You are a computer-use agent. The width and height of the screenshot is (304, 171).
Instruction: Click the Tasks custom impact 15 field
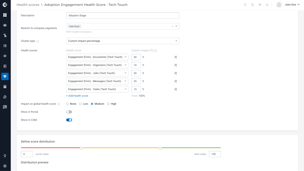click(136, 89)
